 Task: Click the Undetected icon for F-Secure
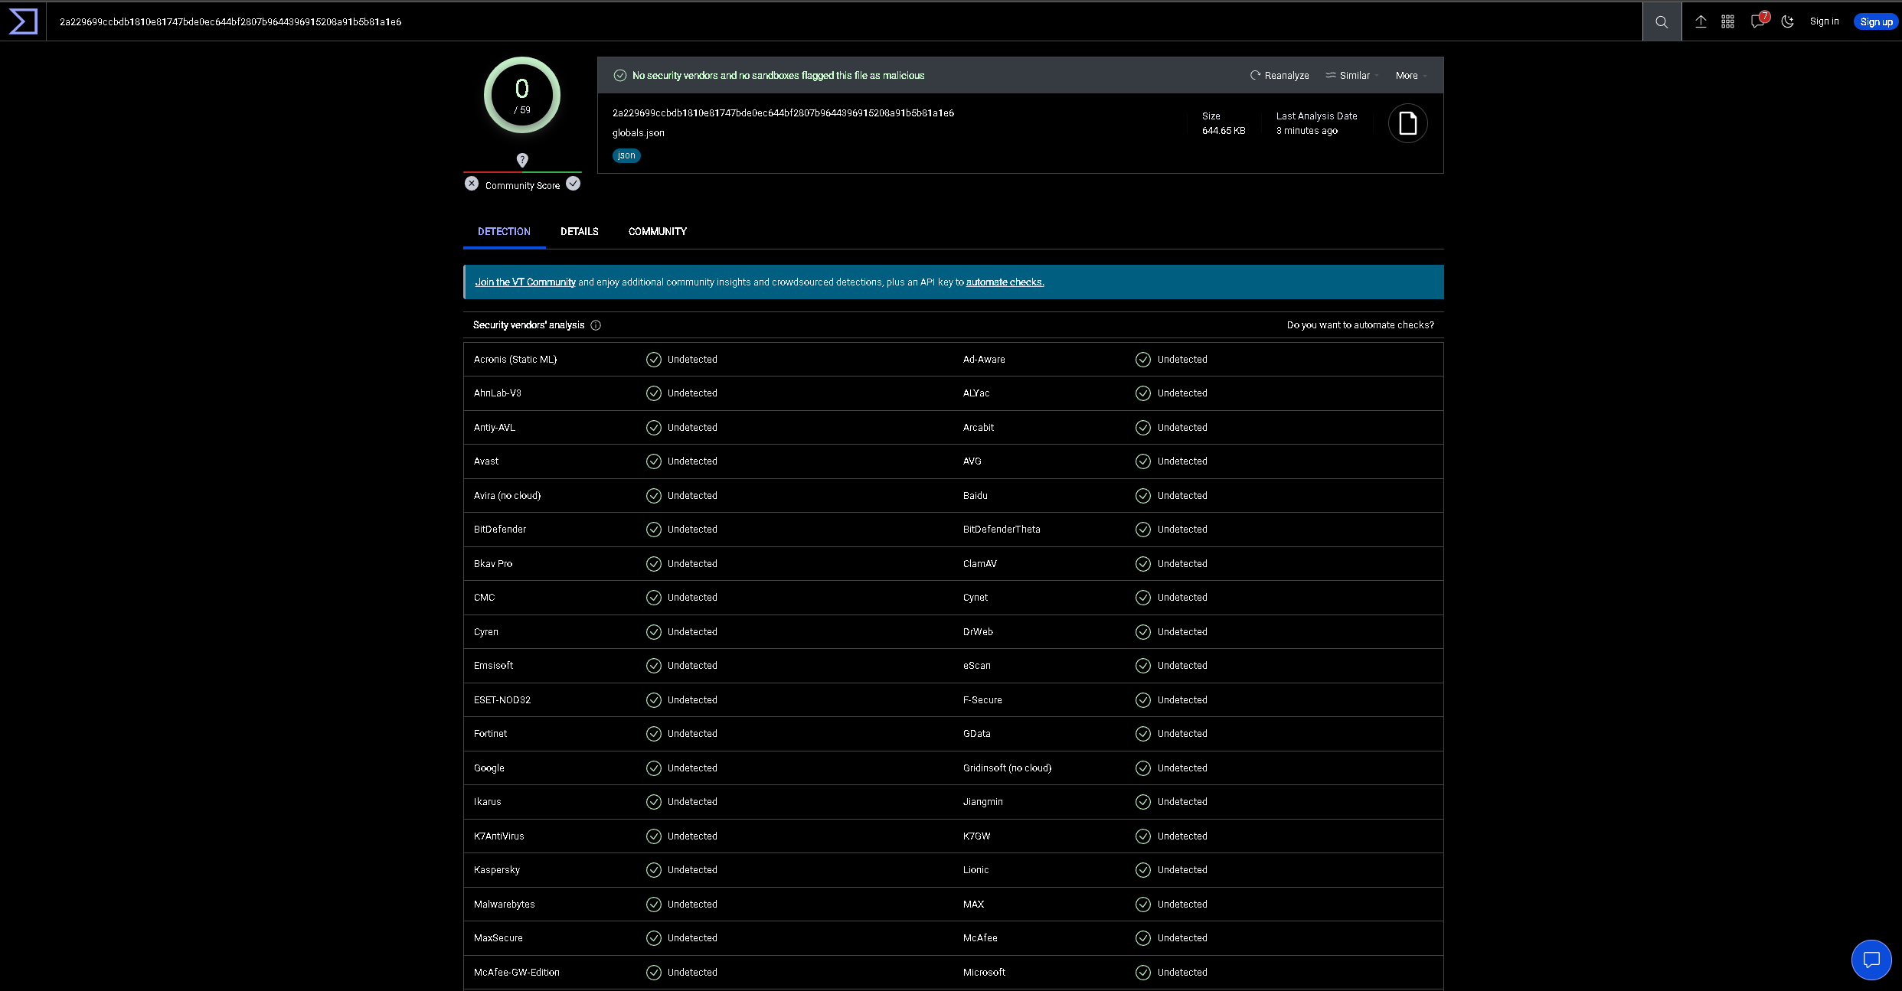(x=1142, y=700)
